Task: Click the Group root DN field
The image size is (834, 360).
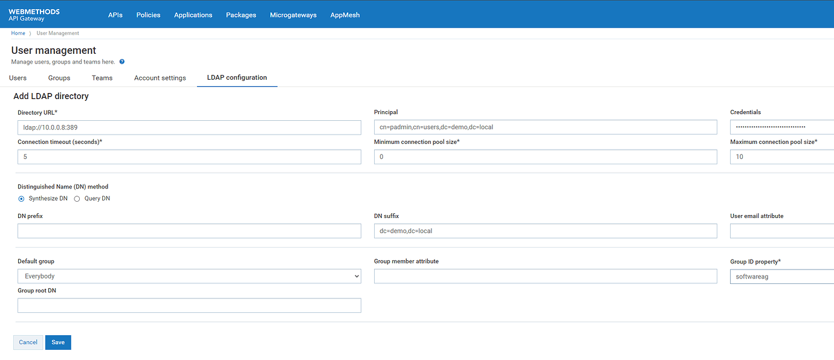Action: tap(189, 306)
